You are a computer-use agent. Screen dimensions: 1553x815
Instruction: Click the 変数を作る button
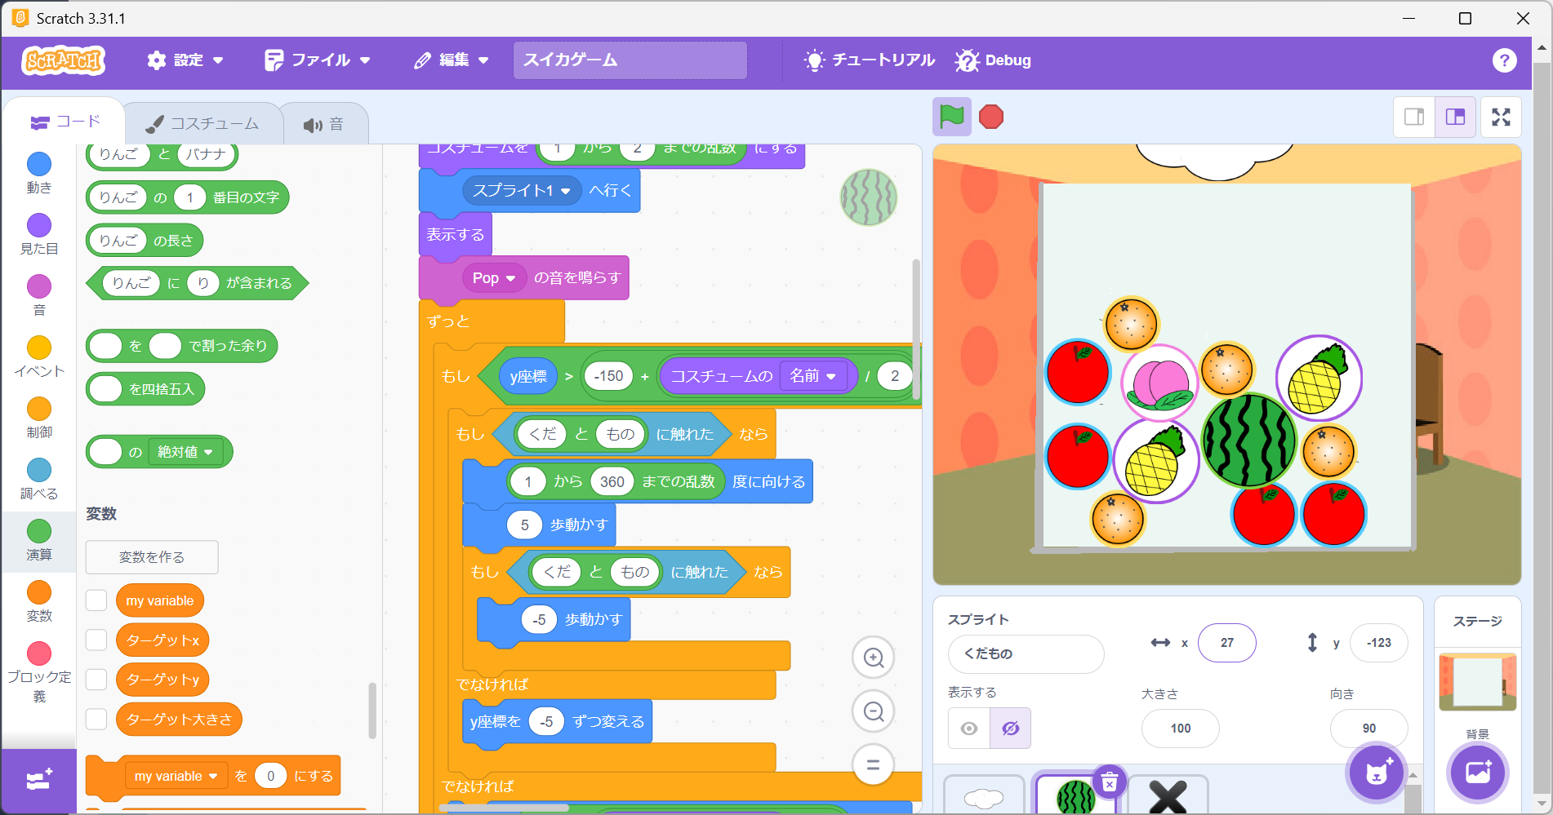click(151, 557)
